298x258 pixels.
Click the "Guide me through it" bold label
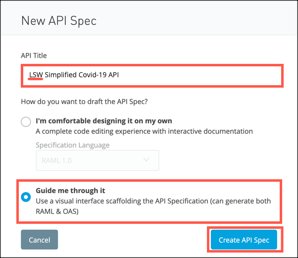pyautogui.click(x=70, y=191)
